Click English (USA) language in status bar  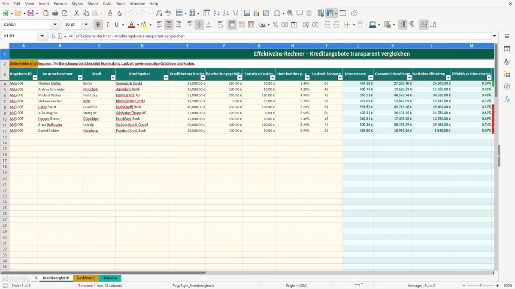click(x=297, y=286)
